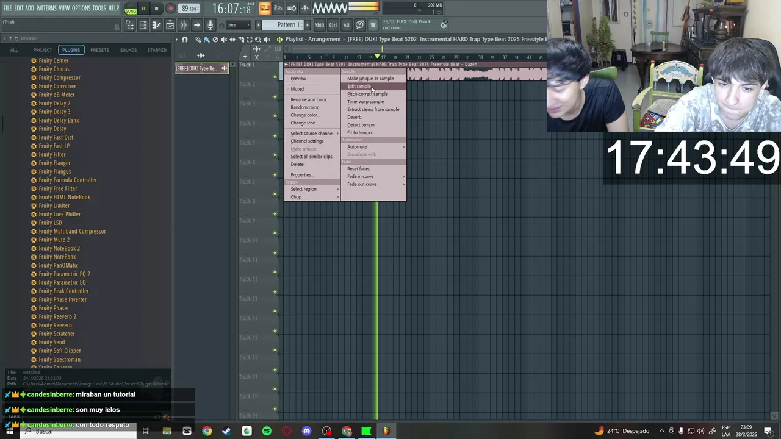Expand the Chop submenu
Viewport: 781px width, 439px height.
(312, 197)
